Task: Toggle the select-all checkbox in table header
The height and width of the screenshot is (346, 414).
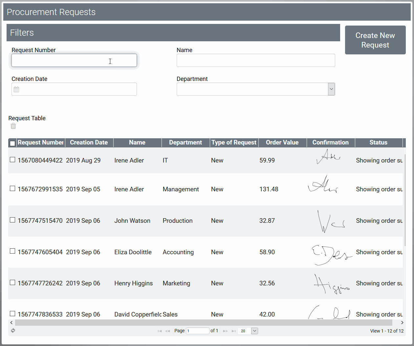Action: point(12,143)
